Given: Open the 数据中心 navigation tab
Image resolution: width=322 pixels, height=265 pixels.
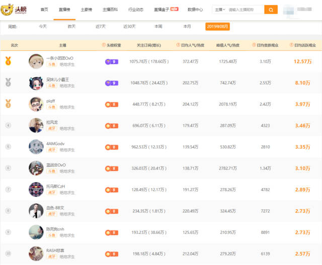Looking at the screenshot, I should coord(195,10).
